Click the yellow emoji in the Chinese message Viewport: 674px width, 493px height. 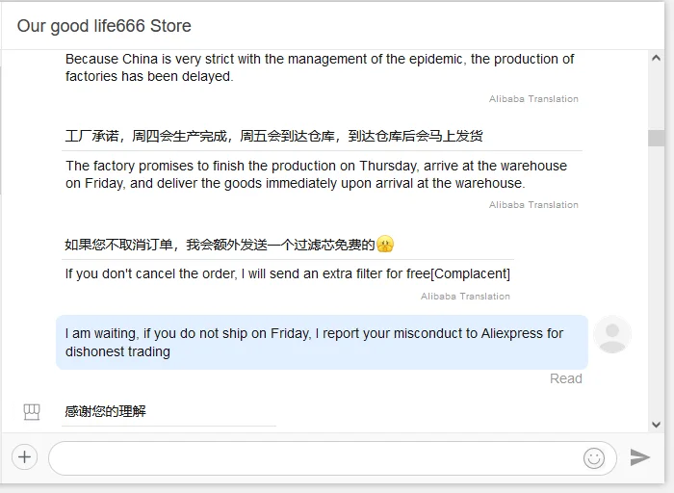(x=385, y=245)
